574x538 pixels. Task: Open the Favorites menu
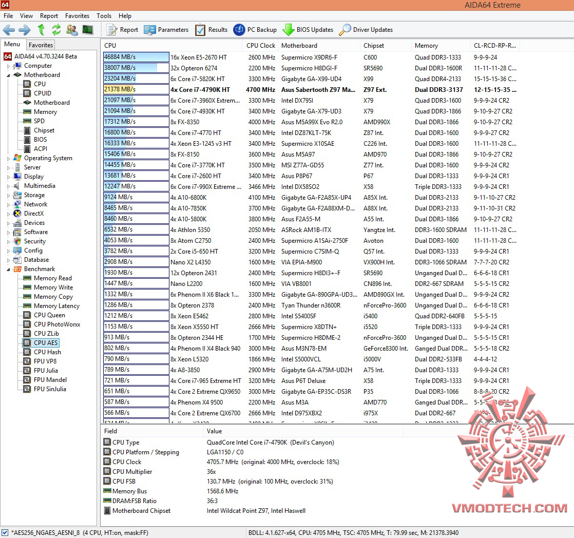point(77,16)
